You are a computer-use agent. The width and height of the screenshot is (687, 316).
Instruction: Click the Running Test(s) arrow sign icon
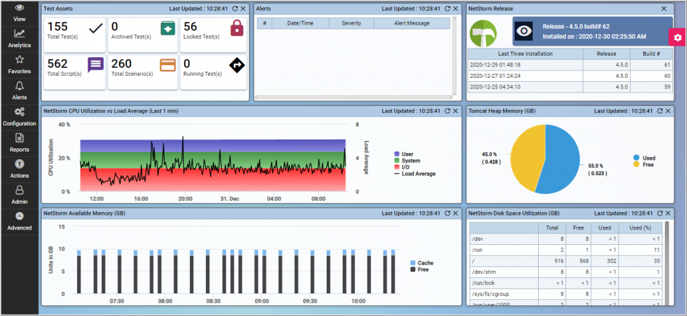pyautogui.click(x=237, y=65)
